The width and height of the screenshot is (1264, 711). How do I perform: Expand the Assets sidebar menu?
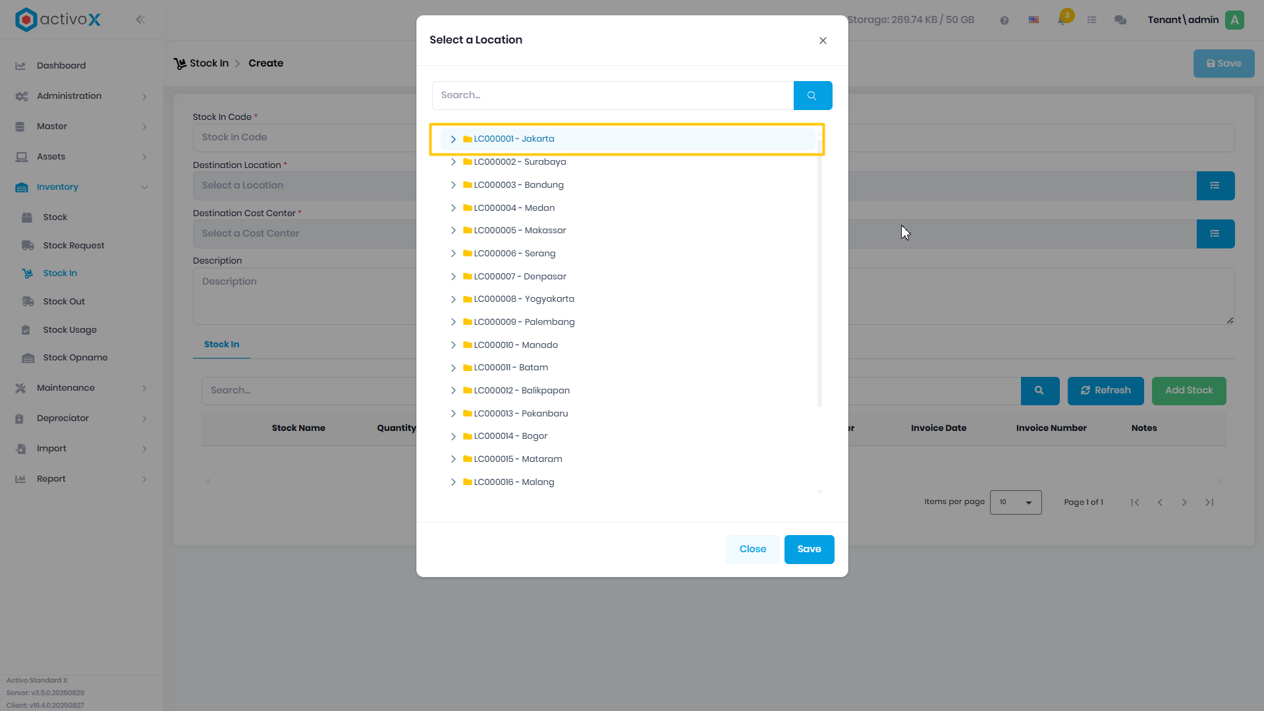[x=82, y=157]
